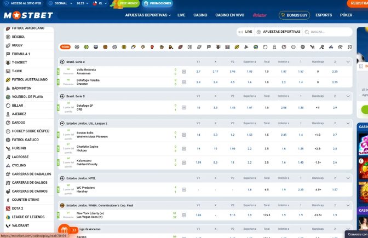This screenshot has height=238, width=368.
Task: Collapse WNBA Commissioner's Cup Final section
Action: pyautogui.click(x=348, y=205)
